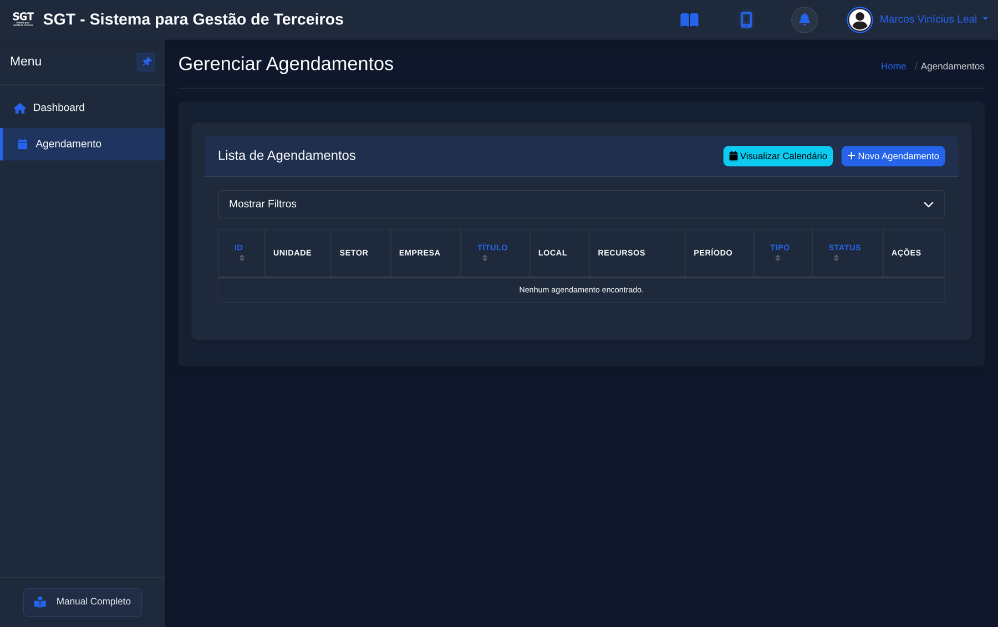Screen dimensions: 998x627
Task: Click the Dashboard home icon
Action: point(20,108)
